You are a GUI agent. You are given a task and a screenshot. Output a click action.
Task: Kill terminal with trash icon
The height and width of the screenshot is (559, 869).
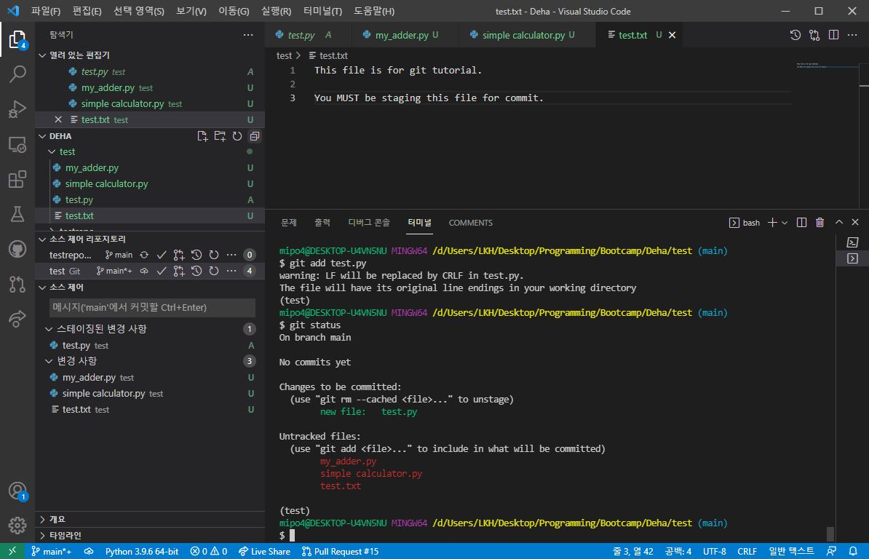click(x=820, y=223)
